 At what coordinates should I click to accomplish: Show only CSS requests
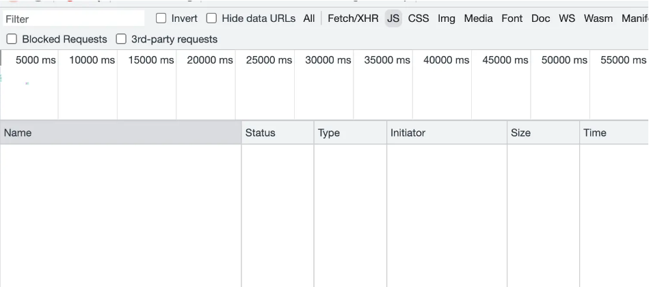pos(419,18)
